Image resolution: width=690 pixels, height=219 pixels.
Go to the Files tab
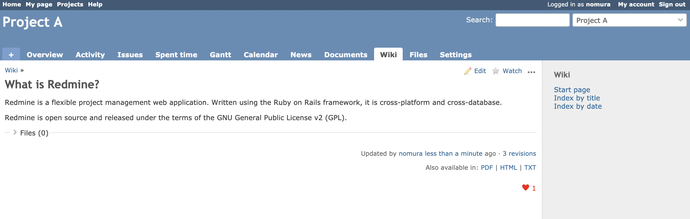tap(419, 55)
